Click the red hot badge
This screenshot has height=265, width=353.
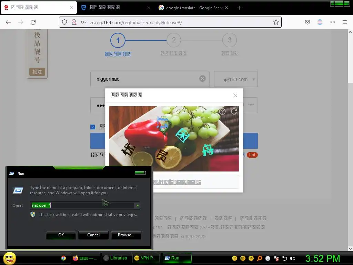(252, 155)
